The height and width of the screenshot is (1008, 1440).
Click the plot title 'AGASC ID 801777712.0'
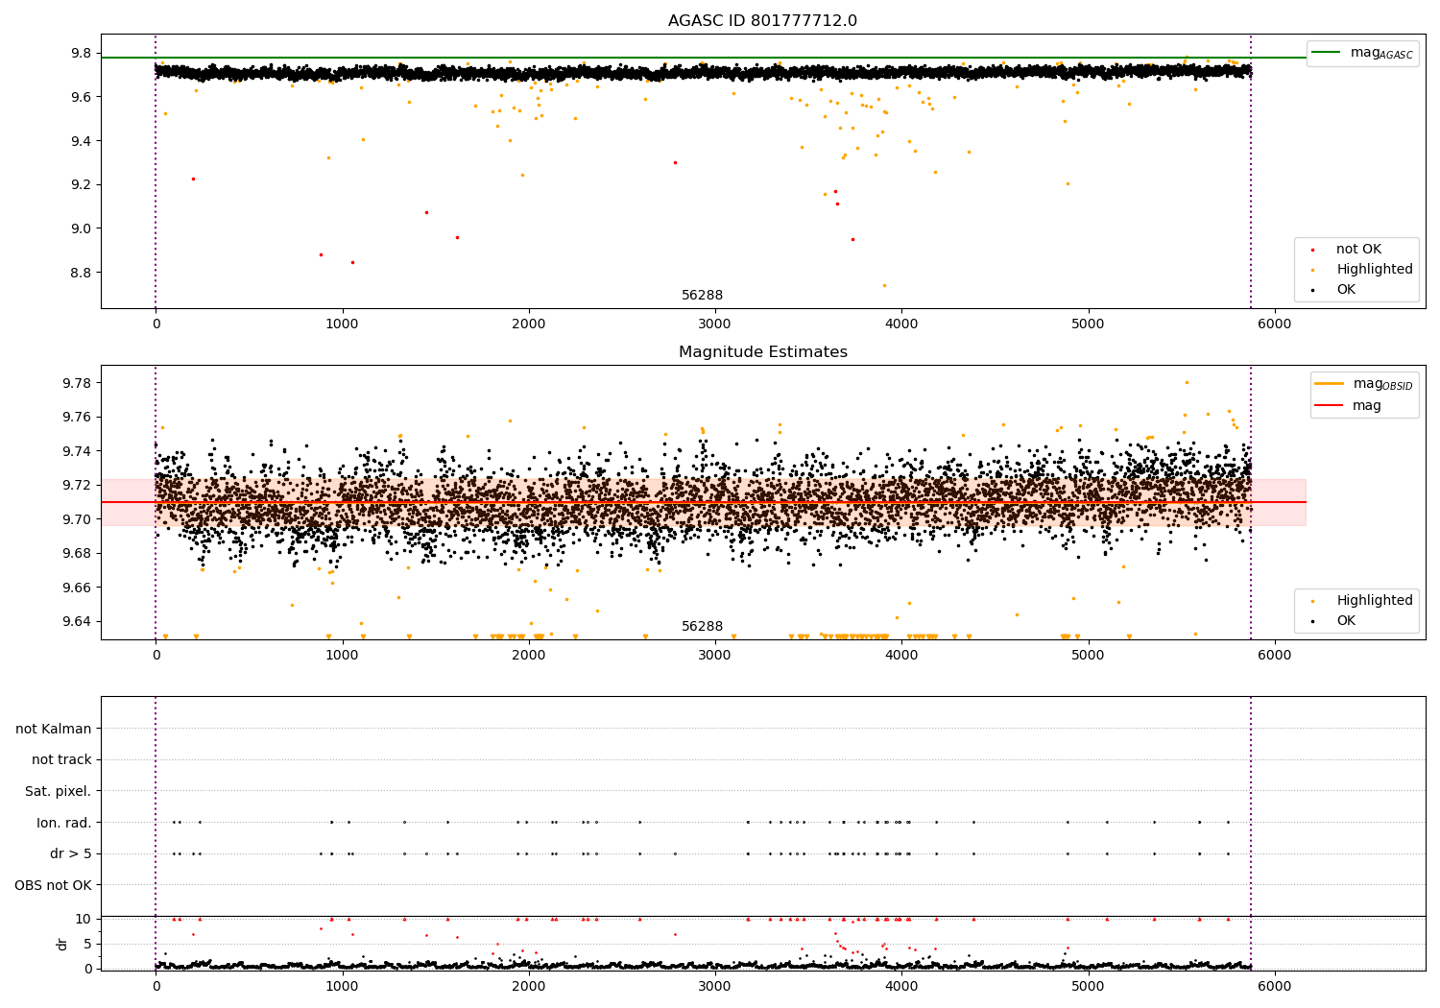point(762,21)
